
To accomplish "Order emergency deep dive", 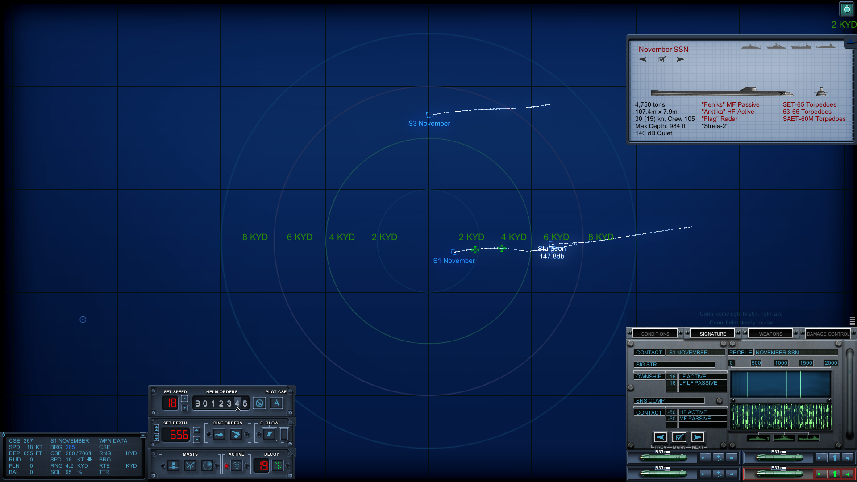I will [236, 434].
